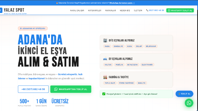Click the Adana'nın #1 Spotçusu badge

[33, 28]
